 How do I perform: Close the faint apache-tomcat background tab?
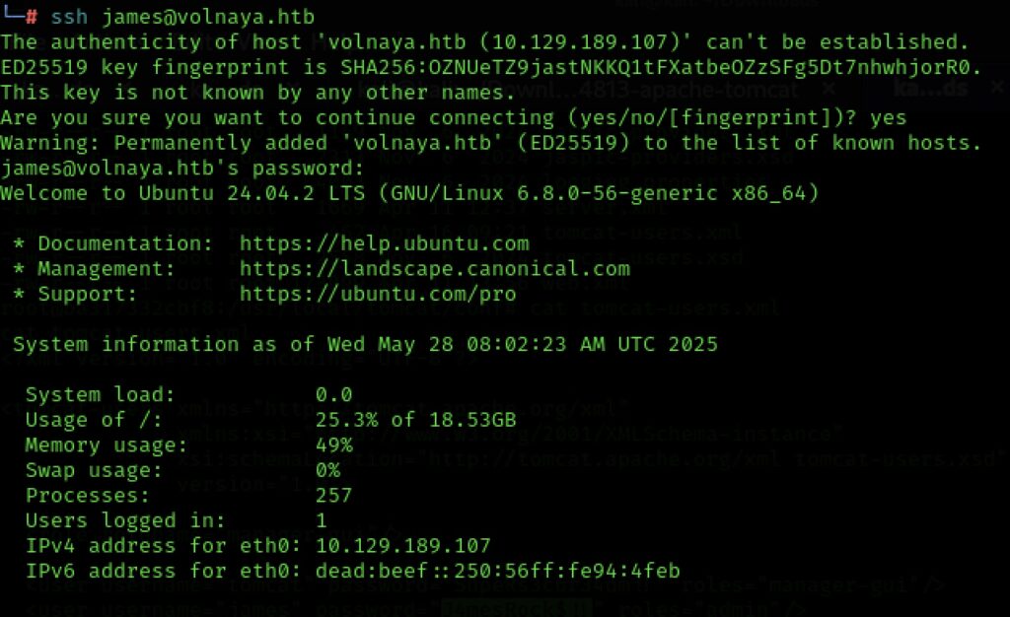pyautogui.click(x=829, y=88)
